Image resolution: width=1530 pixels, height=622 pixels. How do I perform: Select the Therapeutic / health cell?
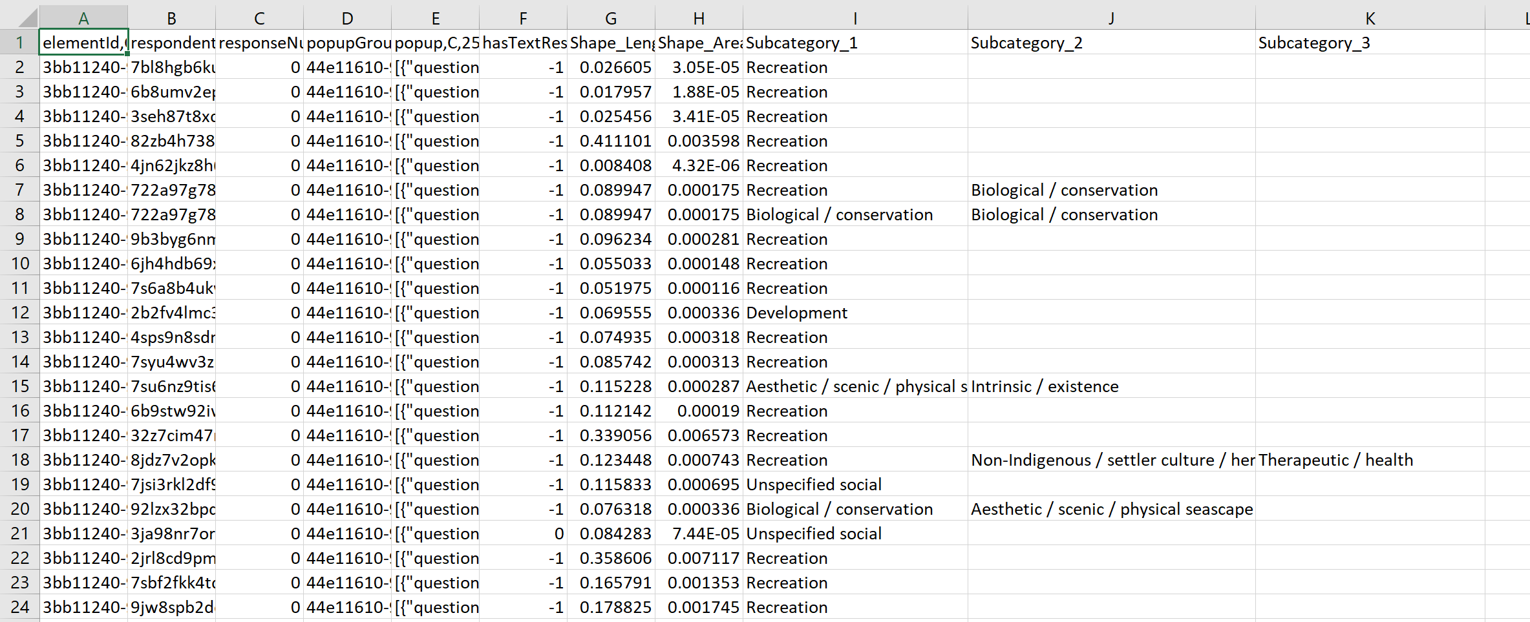pyautogui.click(x=1370, y=461)
